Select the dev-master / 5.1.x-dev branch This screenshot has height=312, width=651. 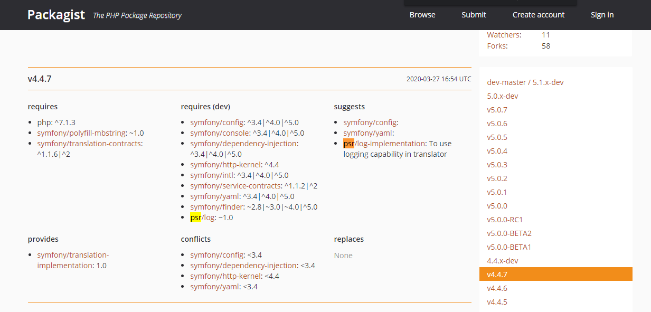pyautogui.click(x=525, y=82)
